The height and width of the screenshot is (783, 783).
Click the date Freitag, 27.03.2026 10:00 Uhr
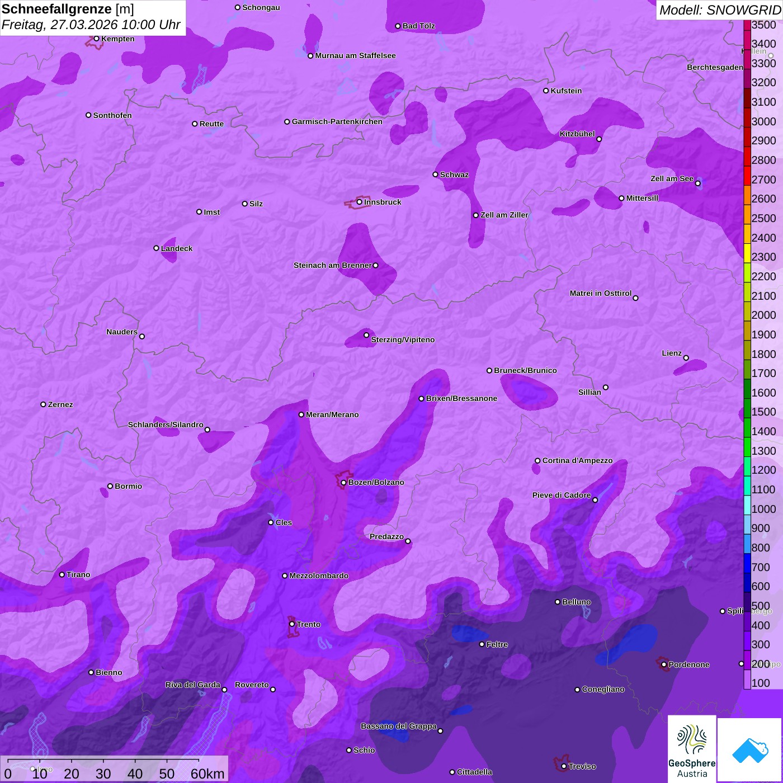point(91,25)
